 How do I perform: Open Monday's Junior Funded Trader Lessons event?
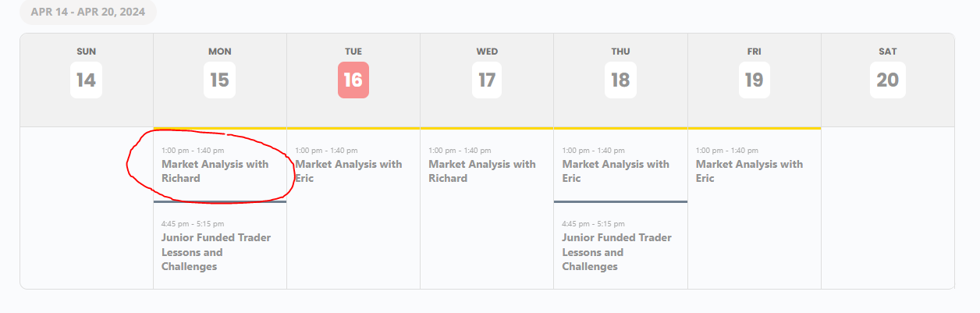[216, 252]
